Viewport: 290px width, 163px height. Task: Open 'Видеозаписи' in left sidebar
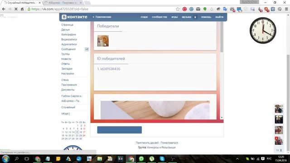(69, 39)
